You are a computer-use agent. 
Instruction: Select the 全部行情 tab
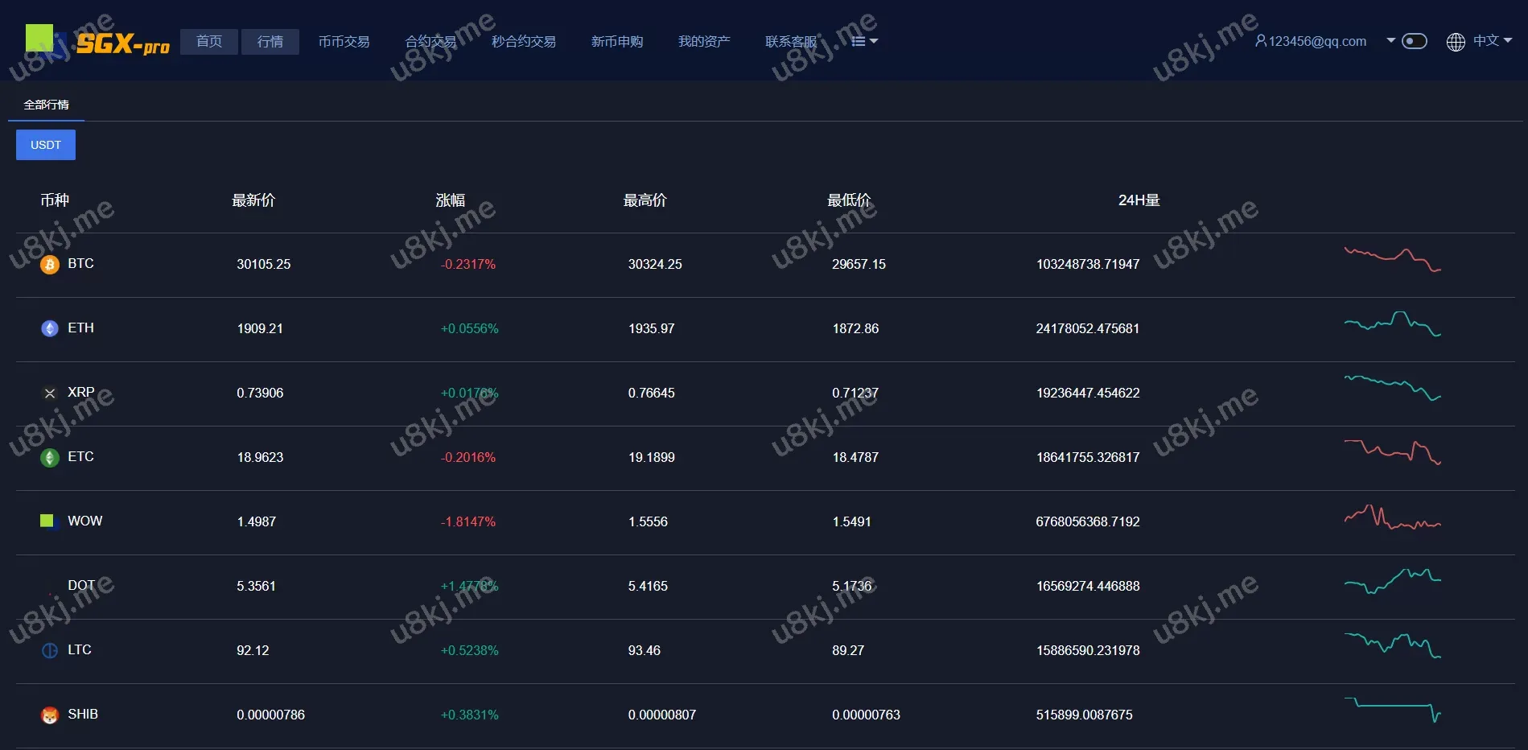[x=46, y=105]
